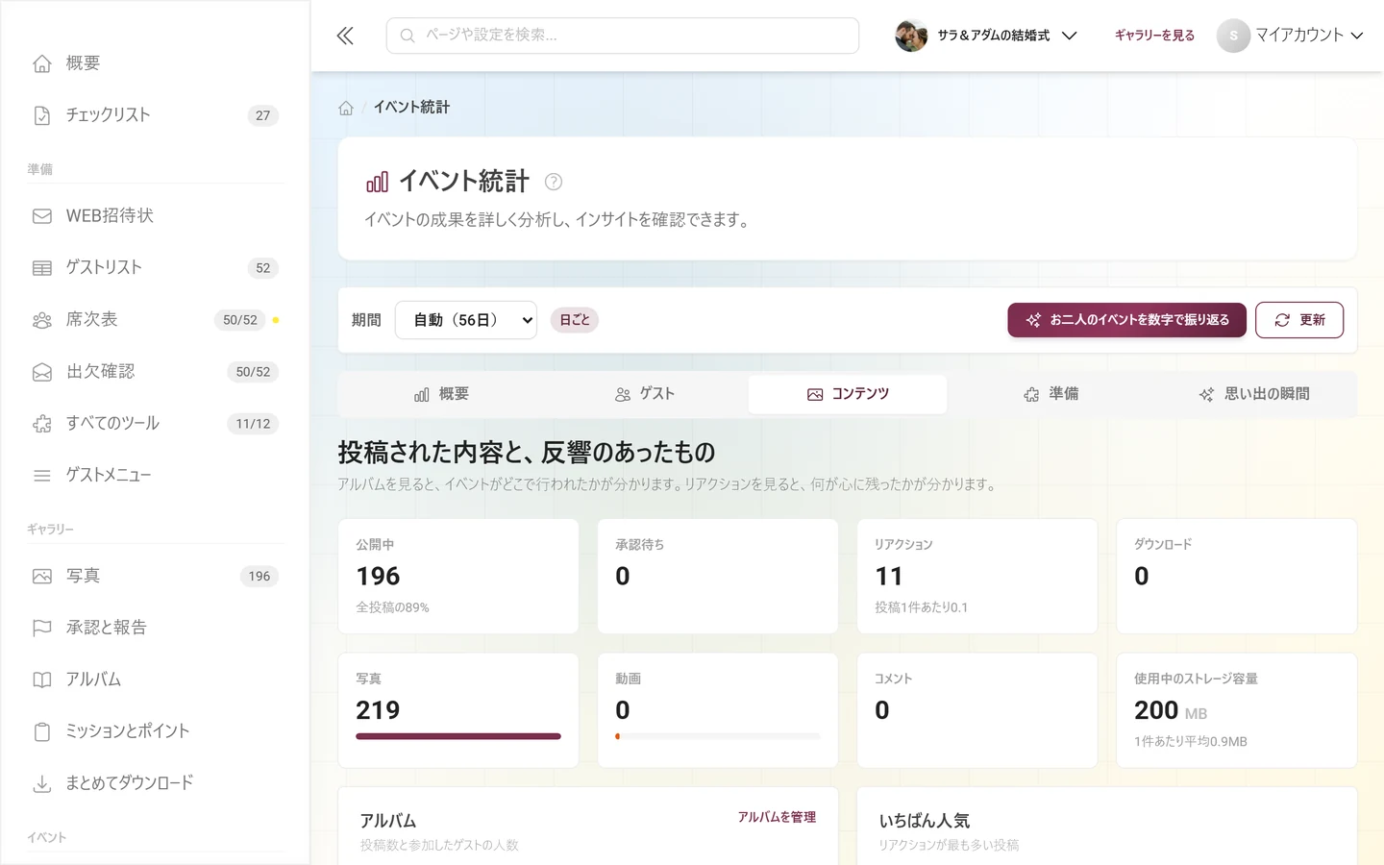Open 席次表 seating chart item

(x=155, y=320)
